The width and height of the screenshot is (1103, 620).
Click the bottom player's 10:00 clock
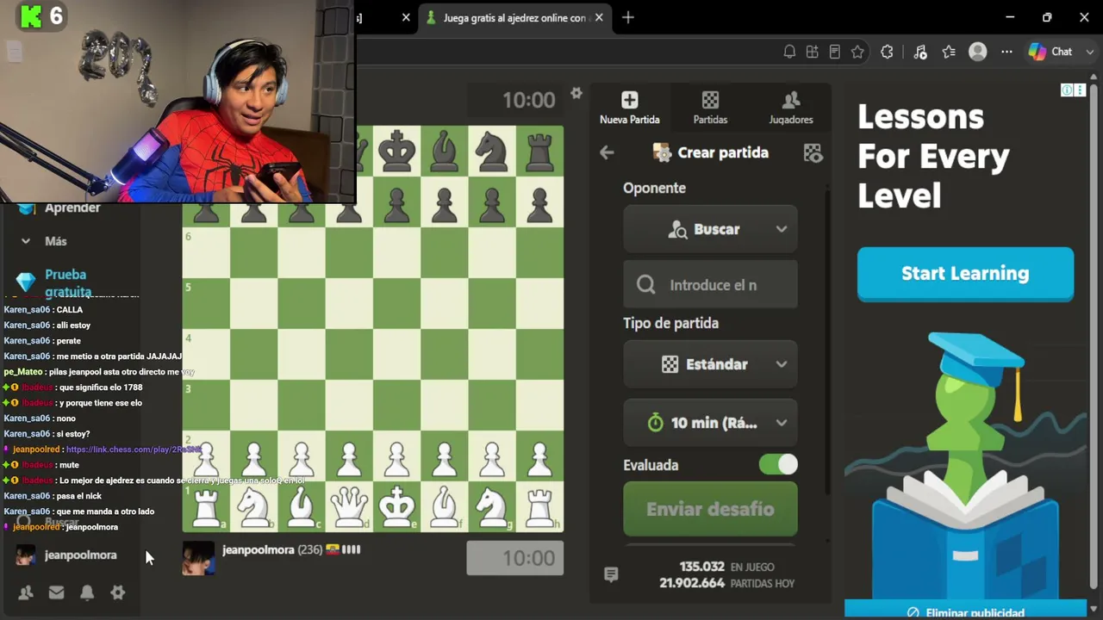[515, 558]
